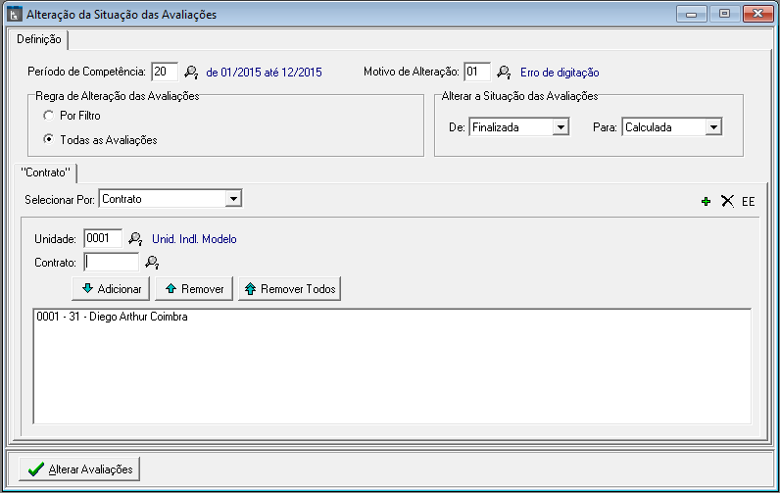Click the EE icon at right
Screen dimensions: 780x493
point(748,201)
